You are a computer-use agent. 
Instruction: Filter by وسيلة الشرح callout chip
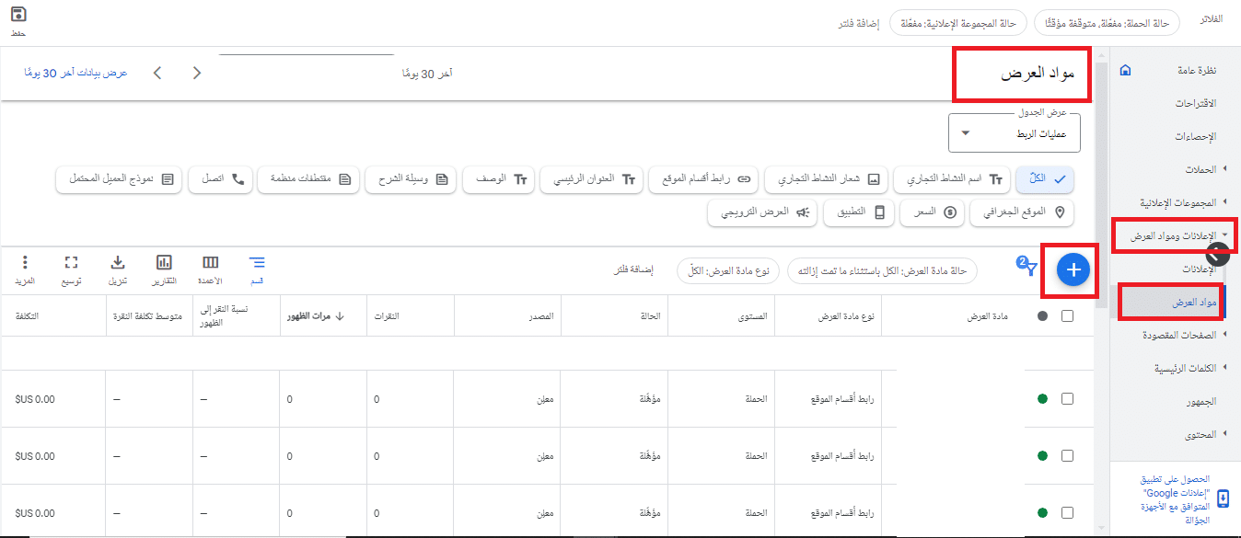tap(411, 179)
